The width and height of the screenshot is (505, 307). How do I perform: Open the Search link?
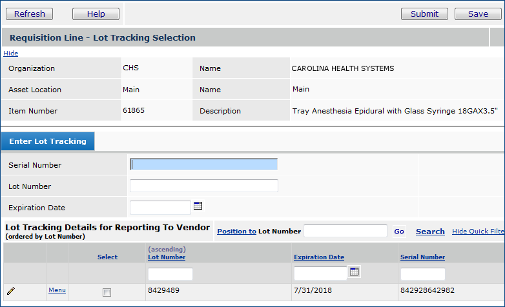(430, 232)
